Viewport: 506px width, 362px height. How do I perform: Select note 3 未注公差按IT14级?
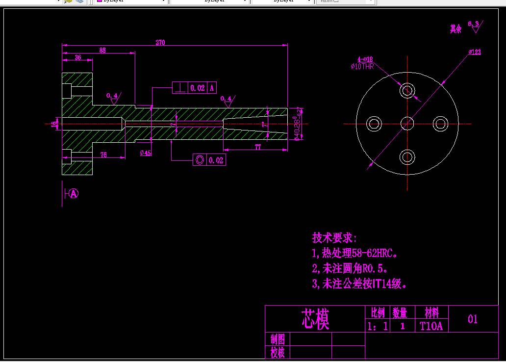click(359, 284)
